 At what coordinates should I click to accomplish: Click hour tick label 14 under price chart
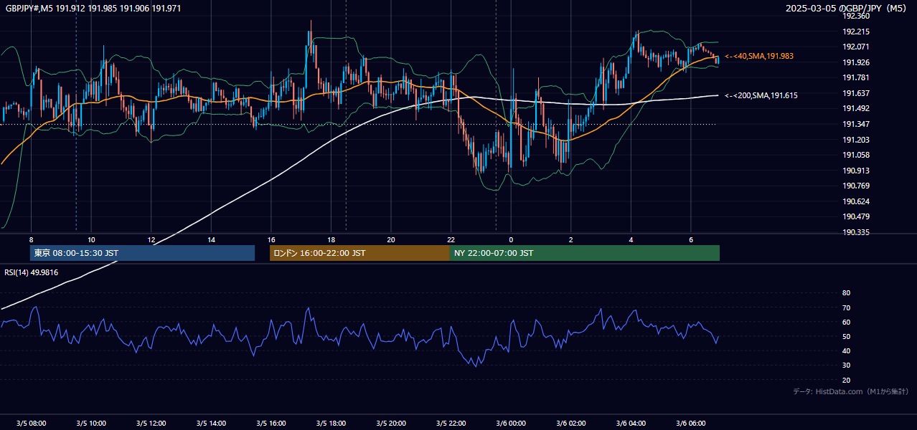tap(211, 239)
